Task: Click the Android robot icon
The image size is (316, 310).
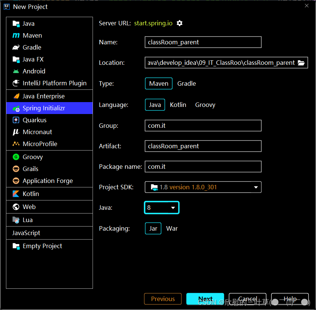Action: (x=16, y=71)
